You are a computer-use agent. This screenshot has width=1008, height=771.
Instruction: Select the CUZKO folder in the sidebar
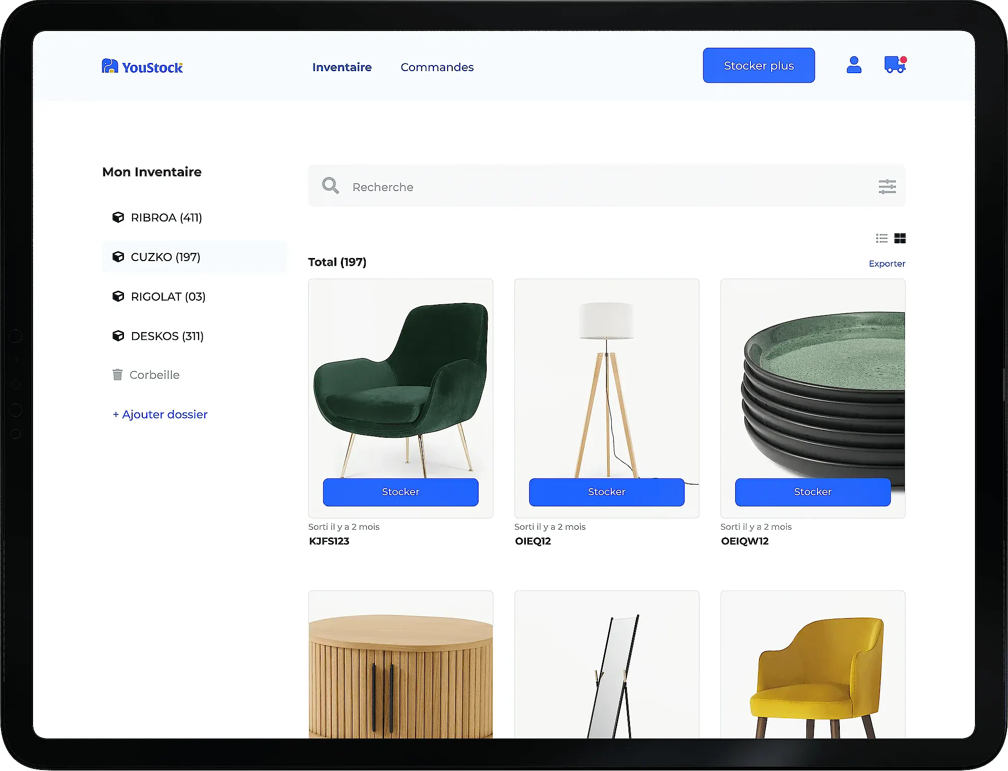coord(165,256)
